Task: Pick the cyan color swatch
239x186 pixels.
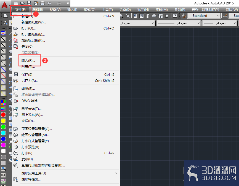Action: [3, 133]
